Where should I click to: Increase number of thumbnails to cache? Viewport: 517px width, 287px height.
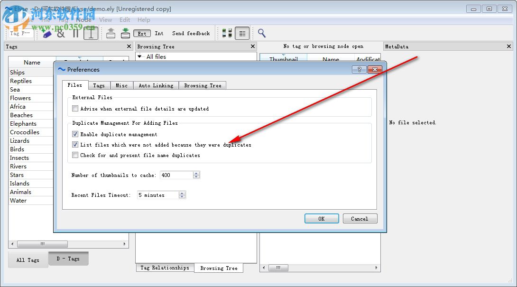click(196, 173)
